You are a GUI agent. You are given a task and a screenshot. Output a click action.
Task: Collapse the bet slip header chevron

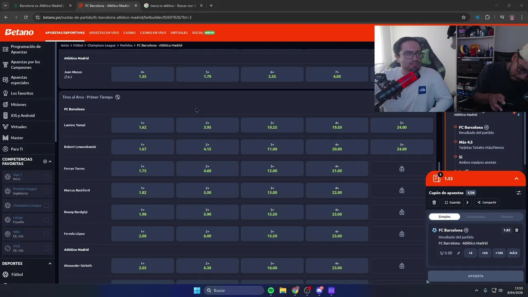tap(516, 179)
